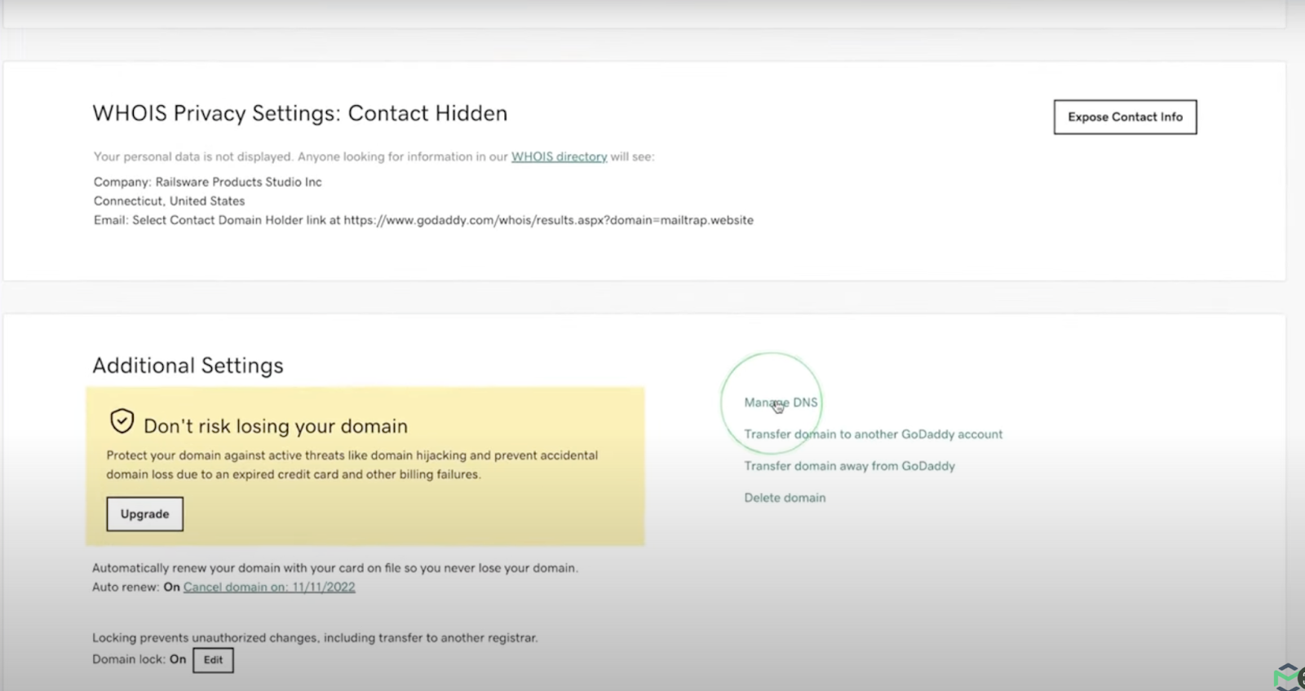Open the Cancel domain on 11/11/2022 link
This screenshot has width=1305, height=691.
point(269,587)
